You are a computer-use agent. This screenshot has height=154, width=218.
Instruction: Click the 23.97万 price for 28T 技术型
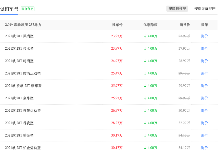coord(117,49)
